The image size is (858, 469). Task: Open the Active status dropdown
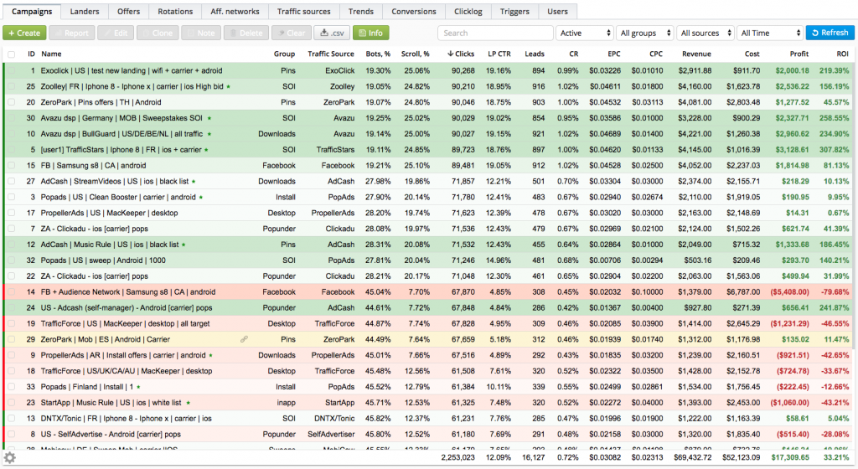pyautogui.click(x=584, y=33)
